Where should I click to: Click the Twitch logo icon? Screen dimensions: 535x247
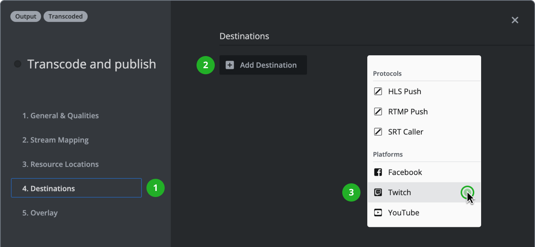(378, 192)
